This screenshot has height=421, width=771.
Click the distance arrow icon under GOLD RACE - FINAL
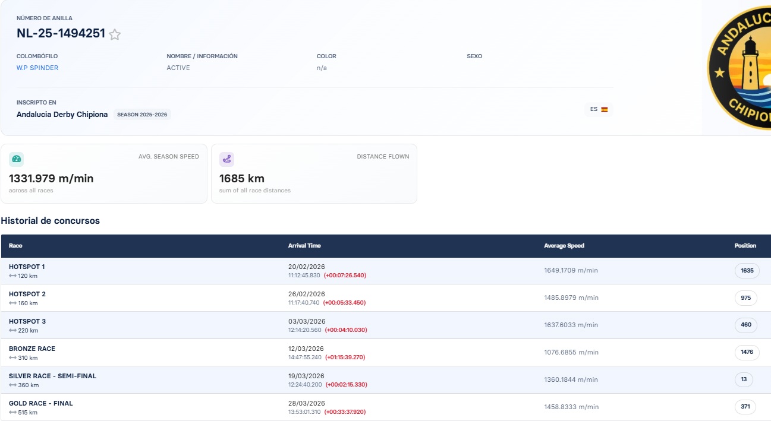tap(13, 413)
